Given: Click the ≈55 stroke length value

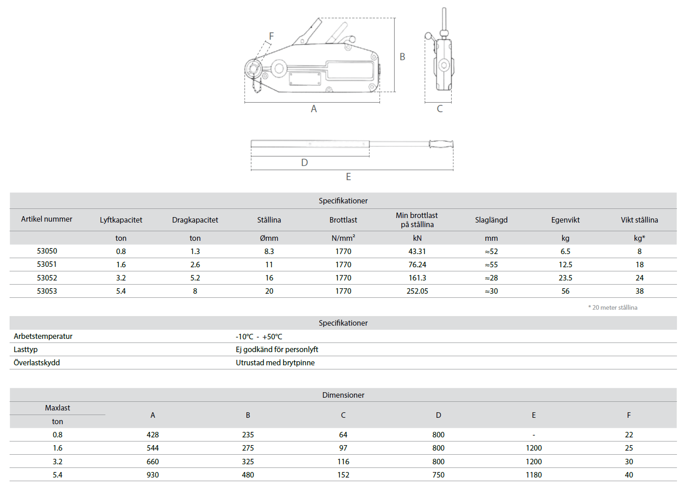Looking at the screenshot, I should coord(491,265).
